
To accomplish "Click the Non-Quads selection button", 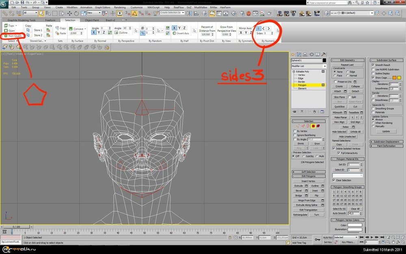I will (x=15, y=36).
